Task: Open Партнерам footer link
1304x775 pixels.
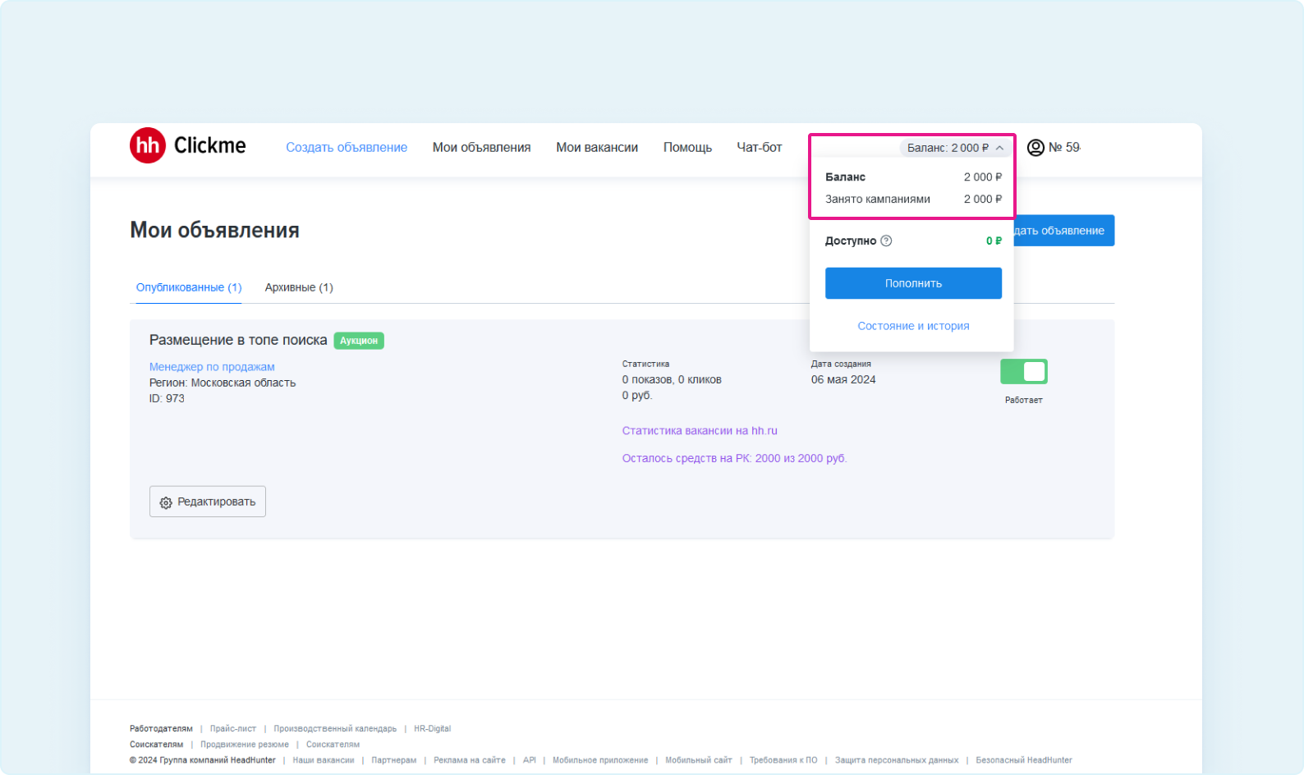Action: click(393, 760)
